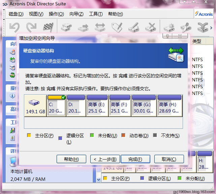Click blue 逻辑分区(L) swatch in main window
The image size is (216, 194).
pyautogui.click(x=142, y=178)
